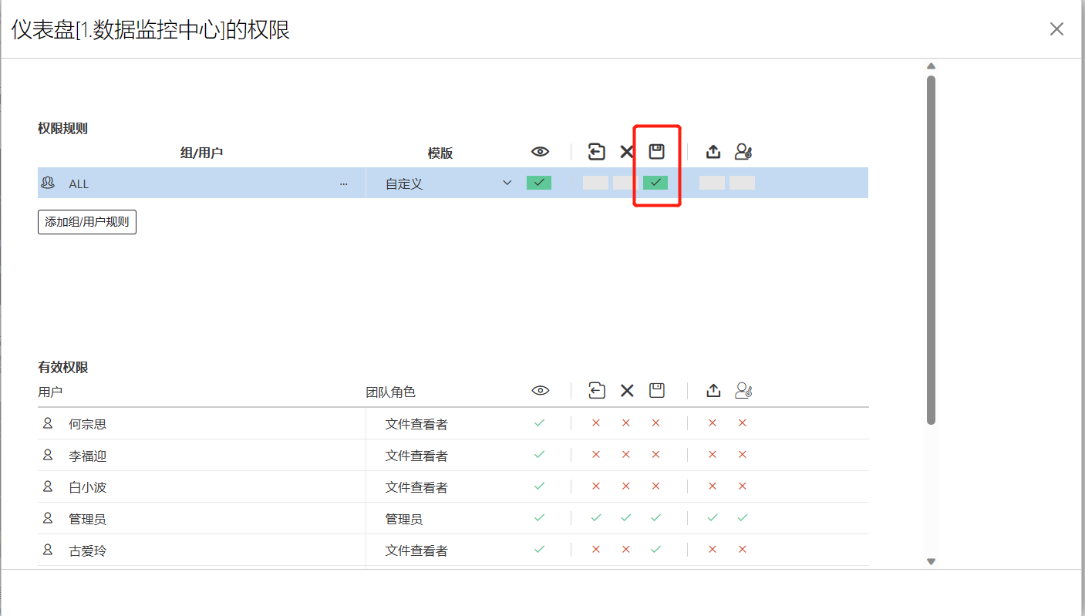
Task: Click the delete X icon in 有效权限 header
Action: [x=627, y=391]
